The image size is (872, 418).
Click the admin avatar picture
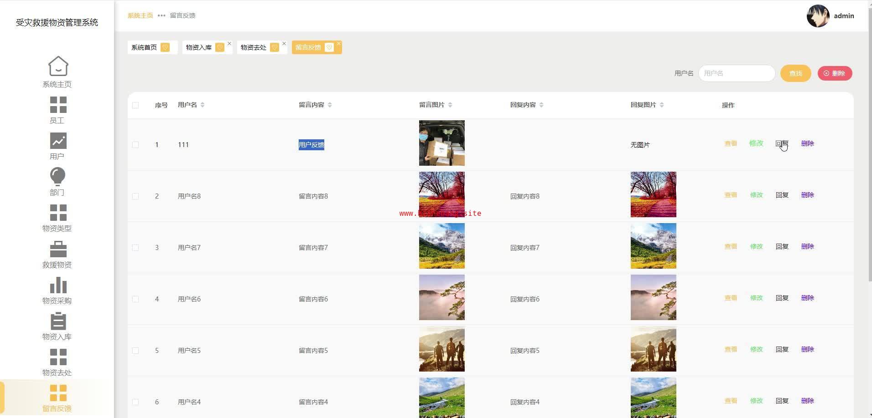point(818,16)
